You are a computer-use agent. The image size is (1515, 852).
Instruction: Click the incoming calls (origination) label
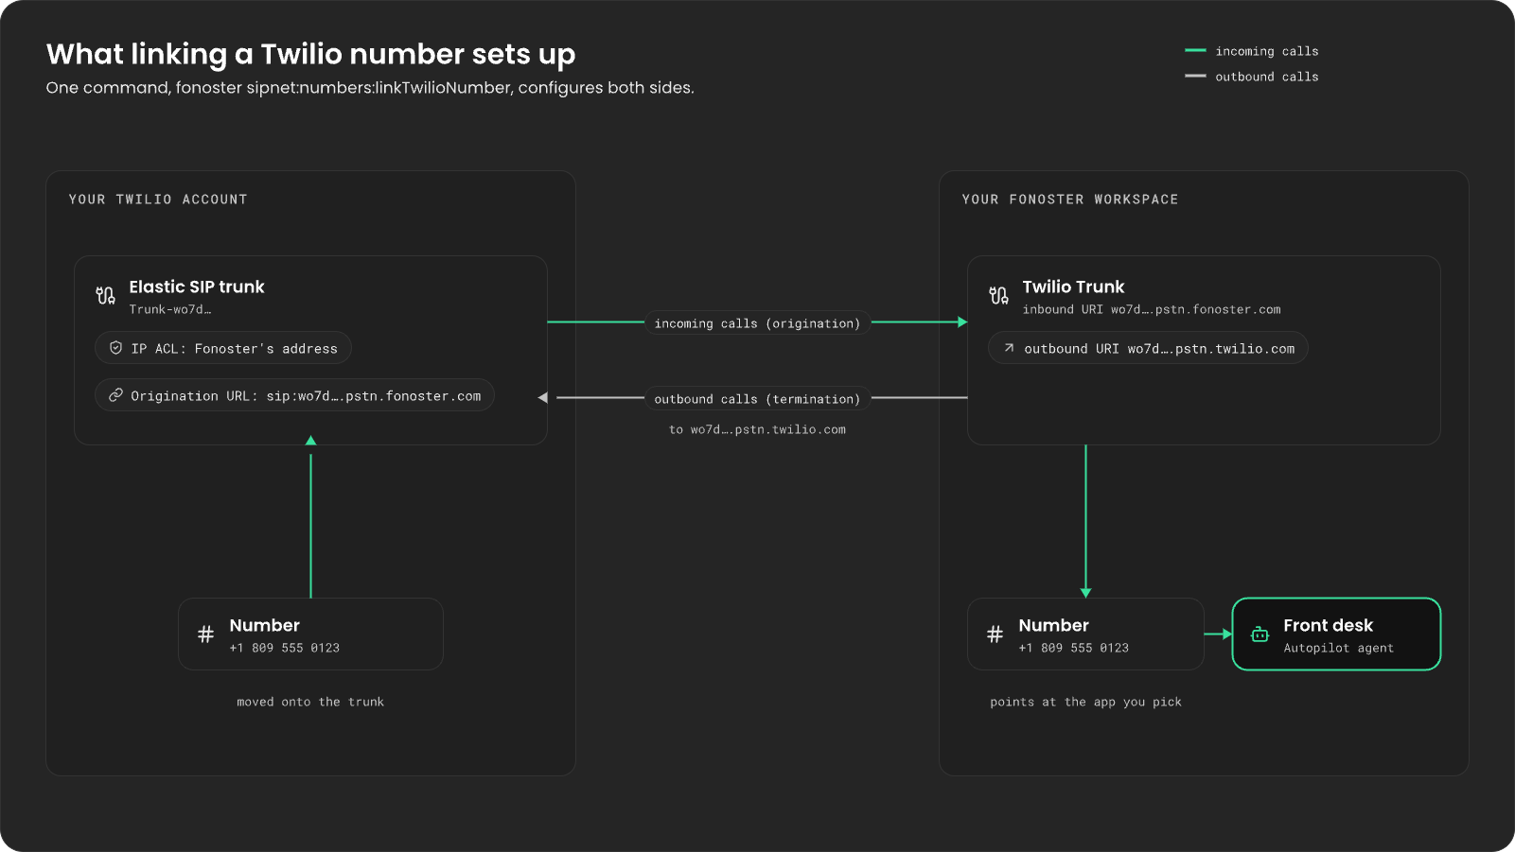(757, 323)
